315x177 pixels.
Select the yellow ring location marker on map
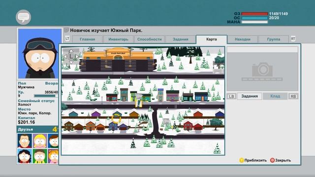click(116, 119)
